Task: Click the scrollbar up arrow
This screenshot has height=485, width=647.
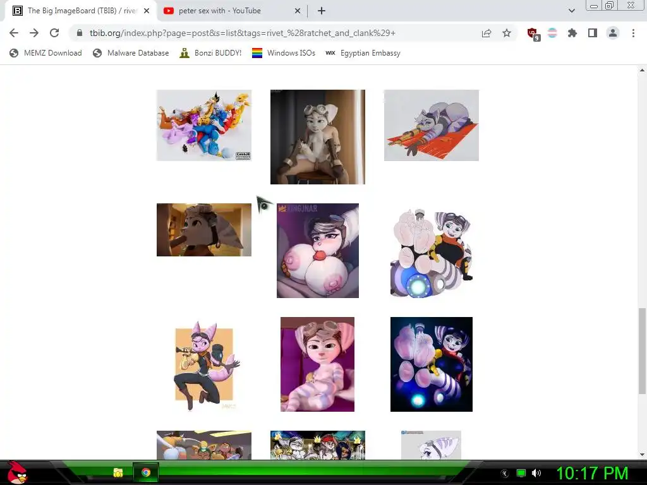Action: click(x=642, y=70)
